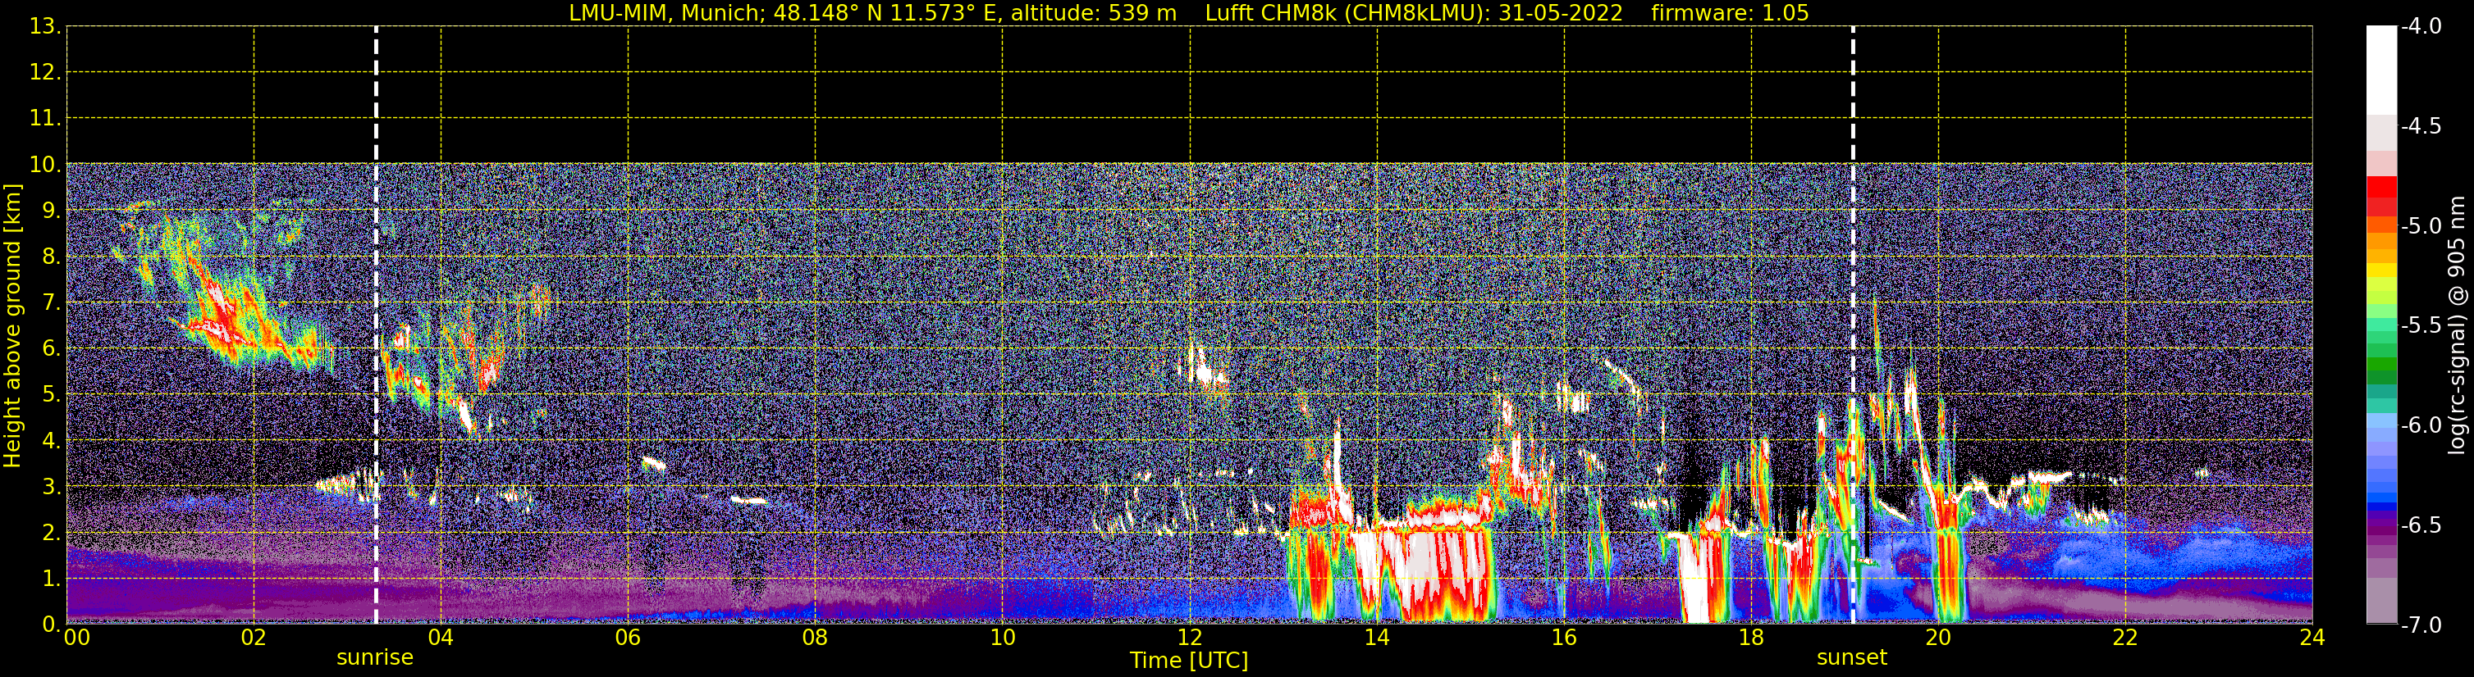
Task: Click the colorbar tick label '-4.0'
Action: coord(2421,27)
